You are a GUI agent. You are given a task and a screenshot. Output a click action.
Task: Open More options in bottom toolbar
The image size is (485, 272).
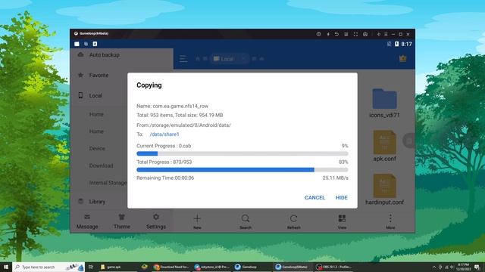(x=390, y=221)
